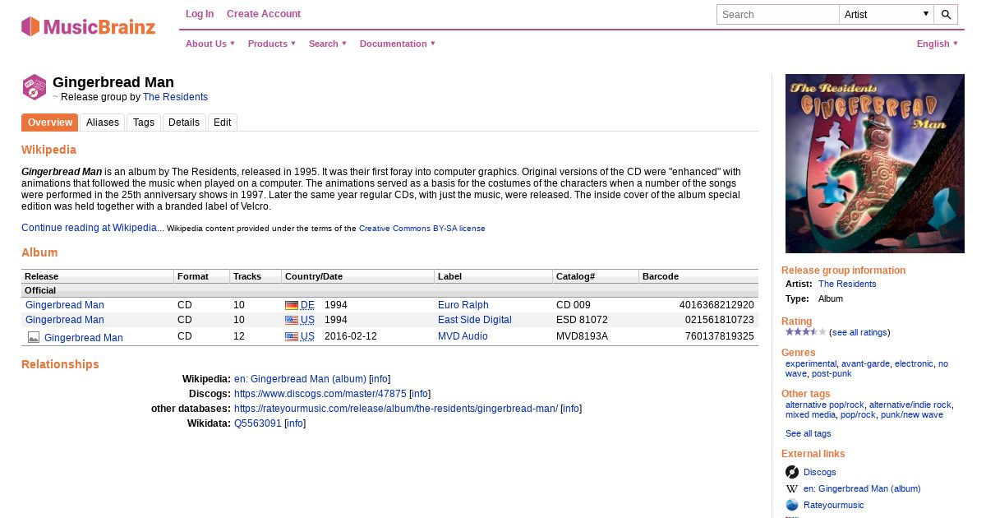Click info link next to Discogs URL

tap(419, 394)
